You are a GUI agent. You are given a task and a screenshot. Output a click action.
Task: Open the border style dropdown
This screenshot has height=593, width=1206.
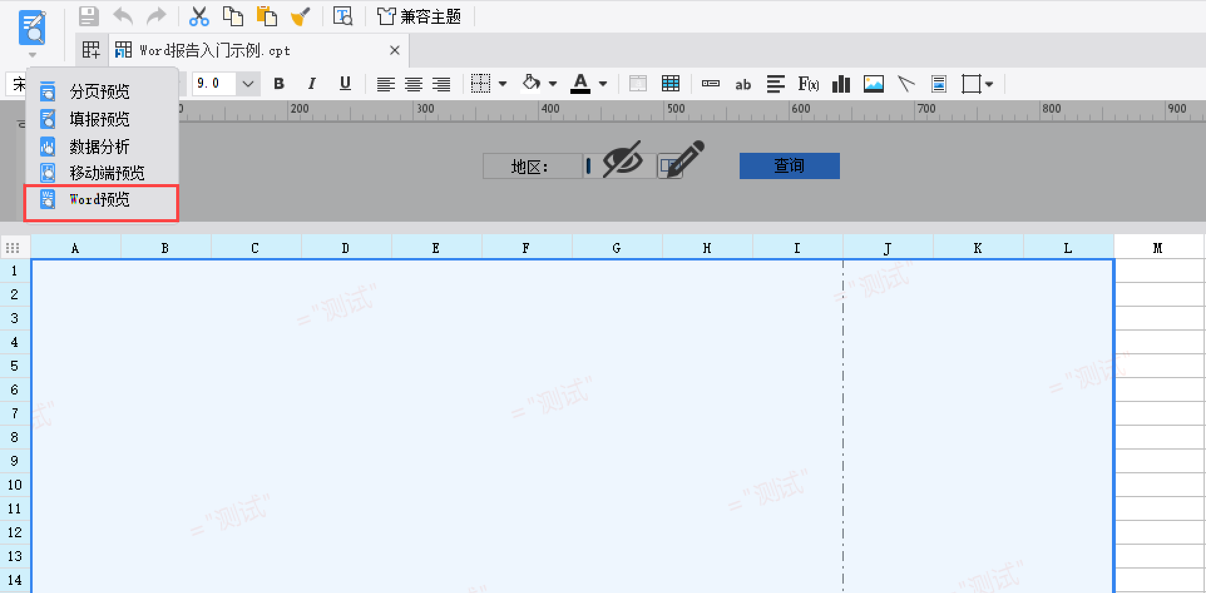(x=503, y=83)
